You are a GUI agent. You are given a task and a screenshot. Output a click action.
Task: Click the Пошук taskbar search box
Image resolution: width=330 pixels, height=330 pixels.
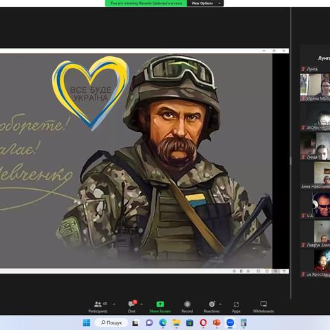(x=111, y=322)
